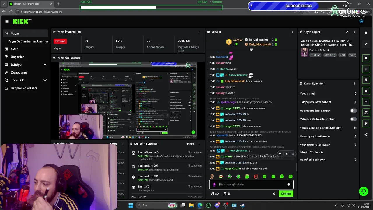Click the purple microphone icon in the chat input
Viewport: 373px width, 210px height.
[x=214, y=185]
